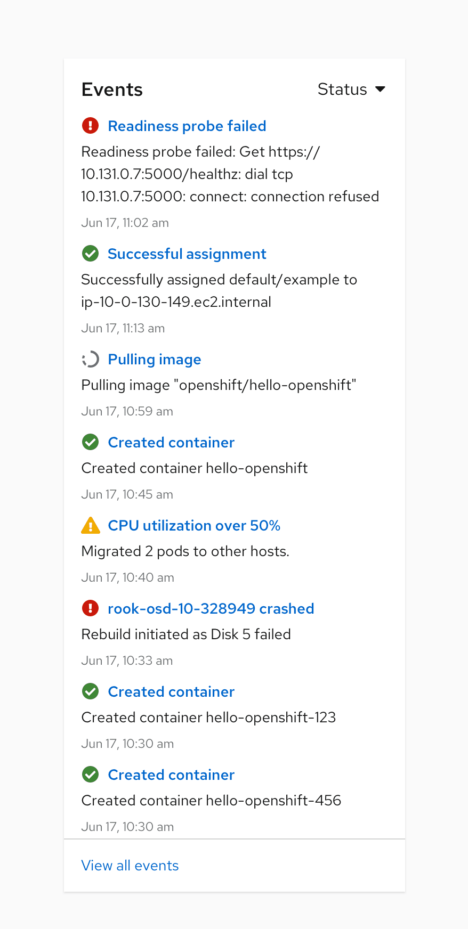Open CPU utilization over 50% event
The image size is (468, 929).
194,525
